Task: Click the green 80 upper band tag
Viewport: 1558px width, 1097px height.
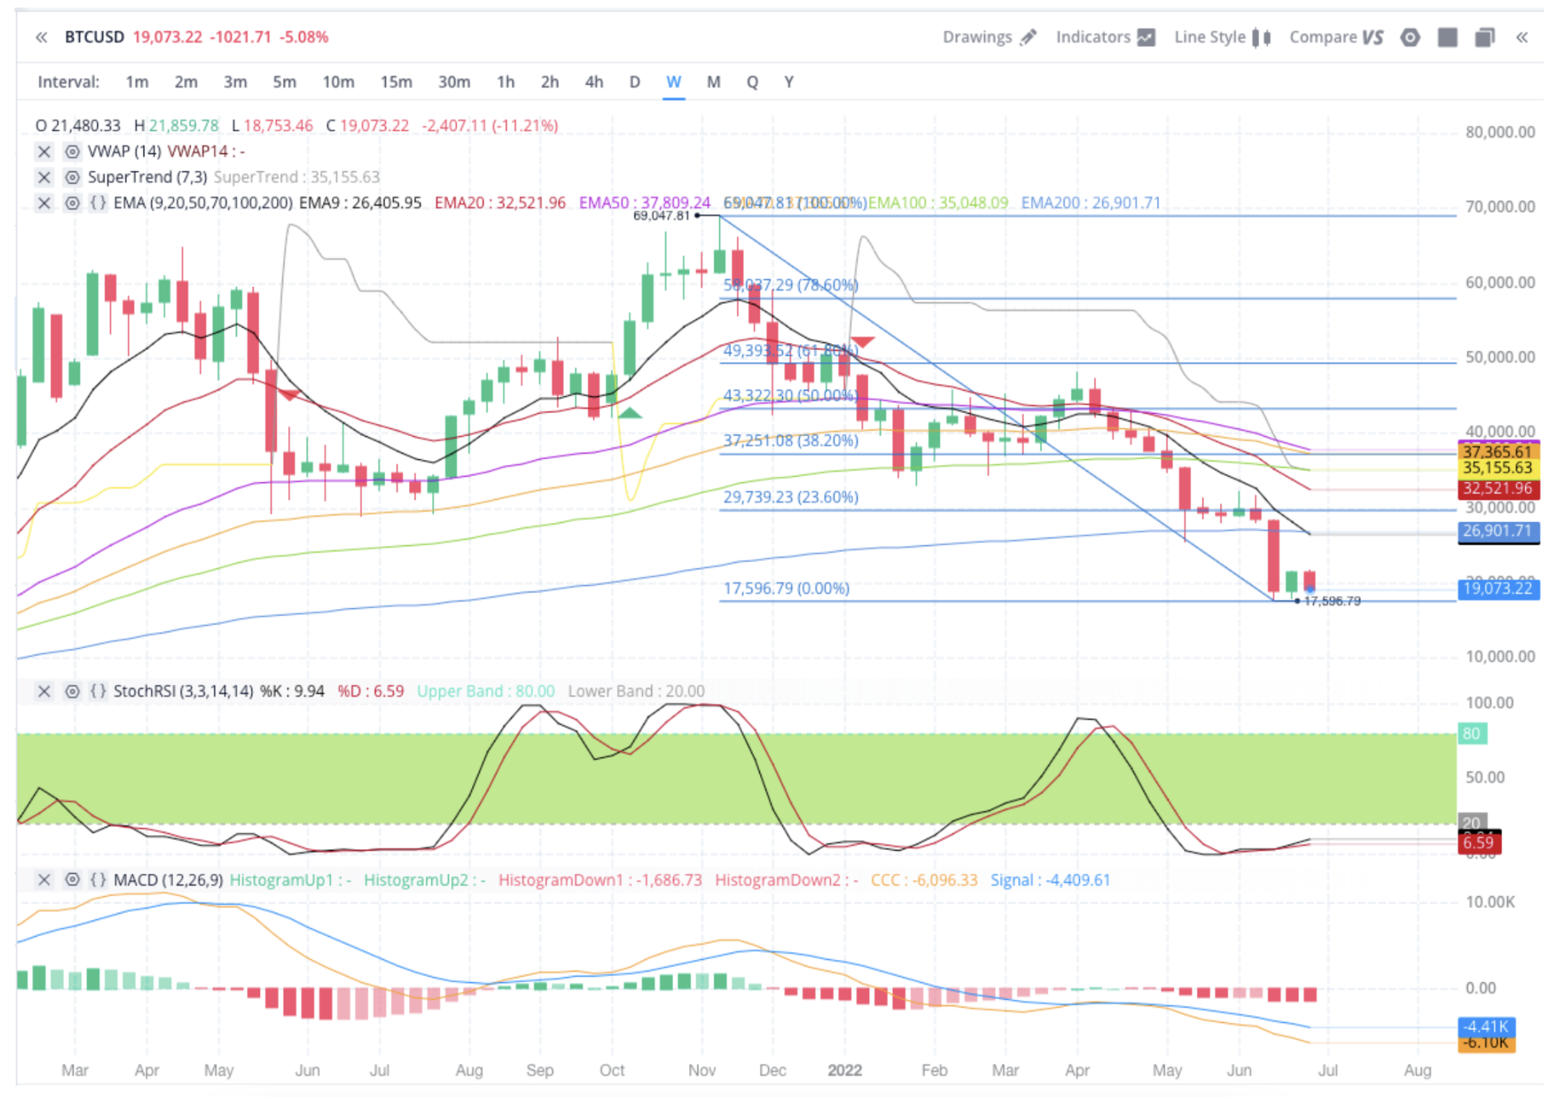Action: [x=1472, y=733]
